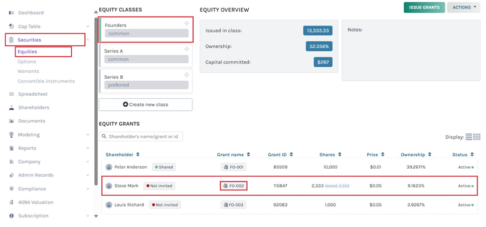Expand the Reports sidebar section
Screen dimensions: 486x227
(x=88, y=148)
